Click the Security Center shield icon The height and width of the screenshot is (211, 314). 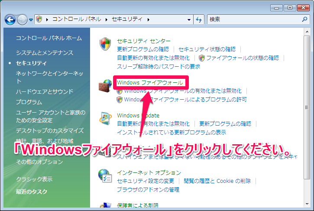pos(105,44)
